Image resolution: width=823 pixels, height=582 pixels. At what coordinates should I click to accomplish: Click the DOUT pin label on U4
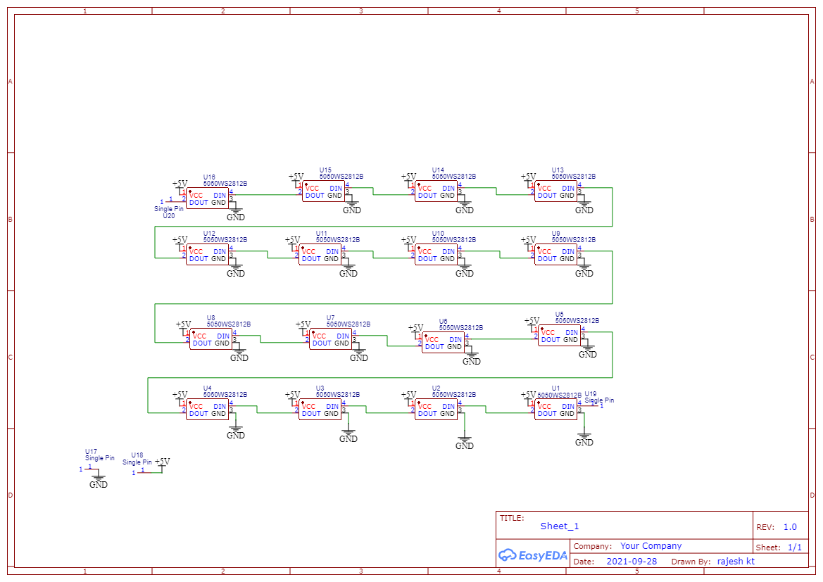(x=199, y=414)
